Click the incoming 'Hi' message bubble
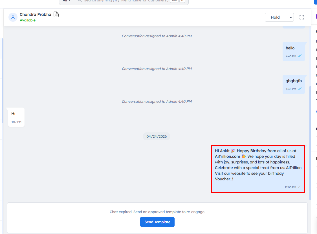The width and height of the screenshot is (317, 234). [16, 117]
